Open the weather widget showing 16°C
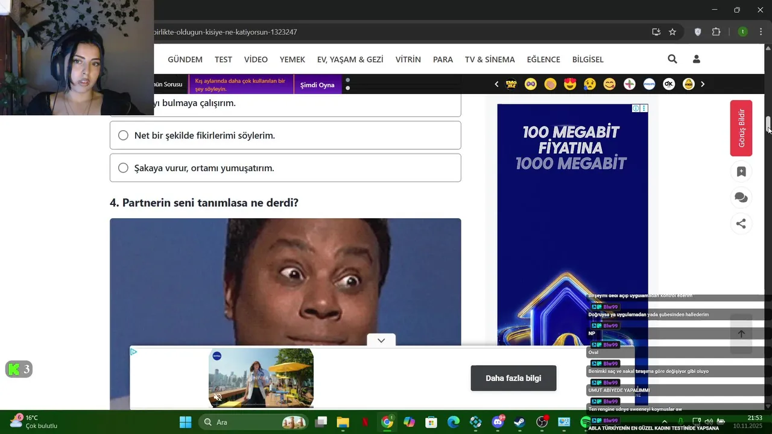 [33, 422]
